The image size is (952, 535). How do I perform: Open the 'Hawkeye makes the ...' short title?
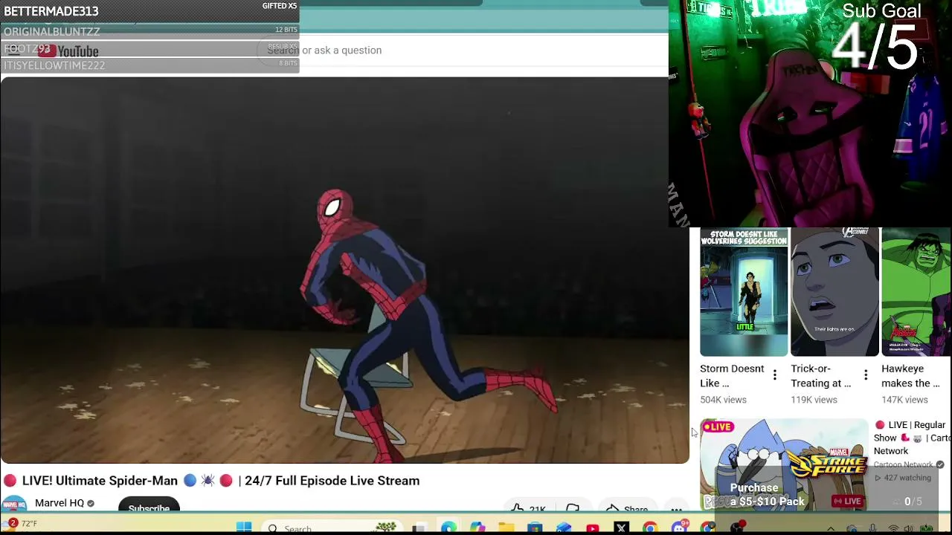click(911, 376)
